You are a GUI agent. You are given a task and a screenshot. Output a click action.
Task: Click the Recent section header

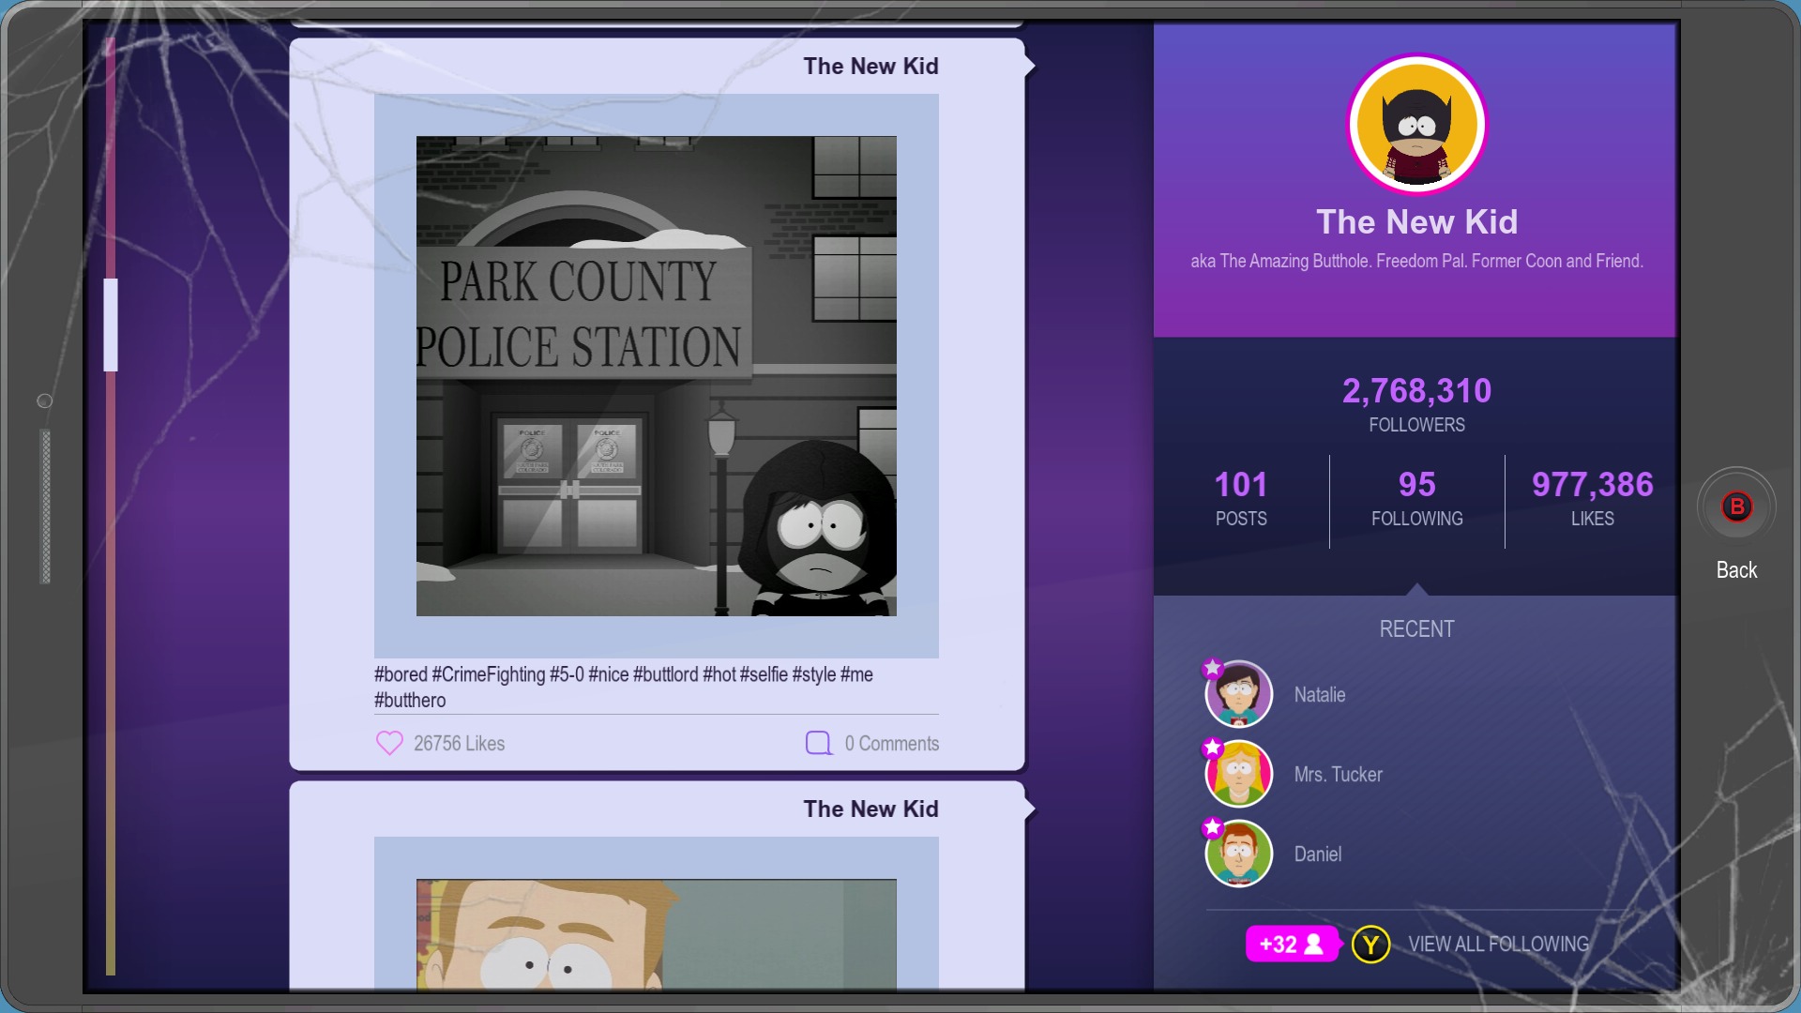[x=1416, y=629]
